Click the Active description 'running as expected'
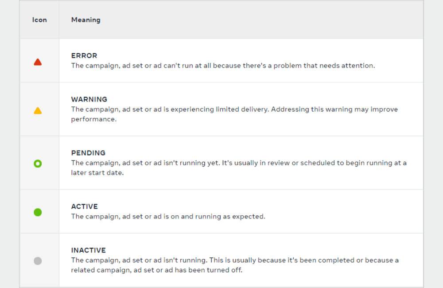443x288 pixels. (x=168, y=217)
